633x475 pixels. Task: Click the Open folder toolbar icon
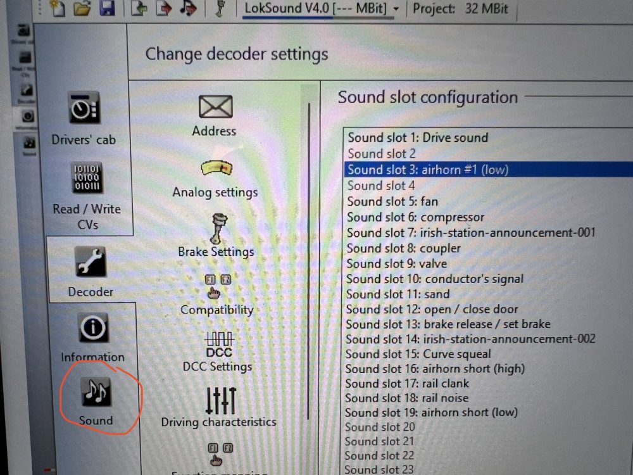tap(82, 8)
